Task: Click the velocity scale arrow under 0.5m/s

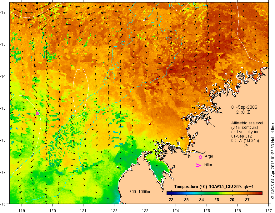Action: point(242,145)
